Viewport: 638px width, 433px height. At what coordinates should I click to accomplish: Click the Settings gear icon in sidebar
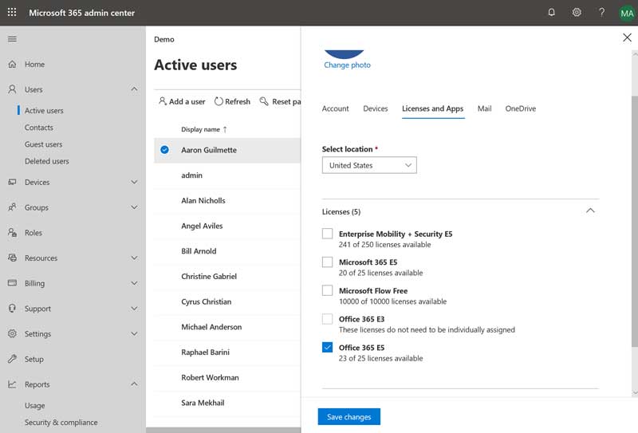click(x=12, y=333)
